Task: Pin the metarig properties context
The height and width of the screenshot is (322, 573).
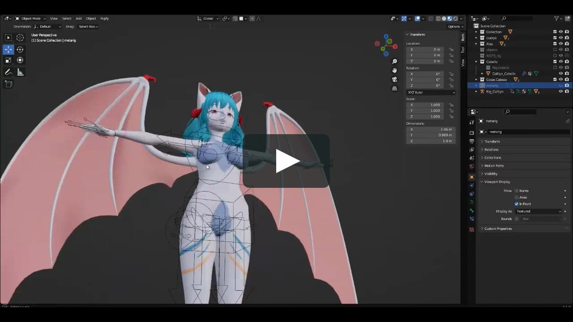Action: point(568,121)
